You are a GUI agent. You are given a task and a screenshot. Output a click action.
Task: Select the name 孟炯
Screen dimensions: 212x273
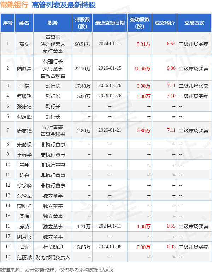coord(24,247)
